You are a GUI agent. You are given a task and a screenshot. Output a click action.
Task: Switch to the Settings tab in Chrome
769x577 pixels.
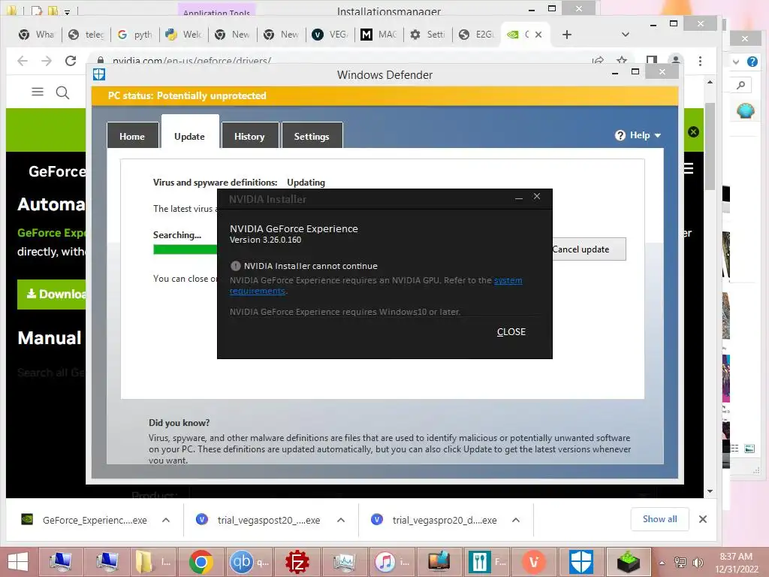coord(427,35)
